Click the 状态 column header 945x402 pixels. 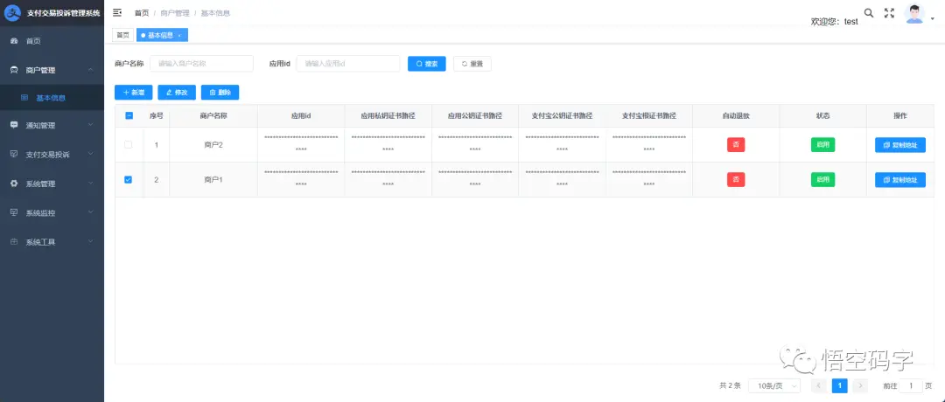(822, 115)
